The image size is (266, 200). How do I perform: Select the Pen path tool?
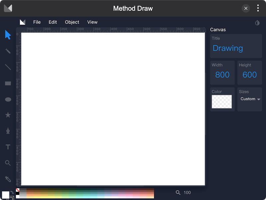click(8, 131)
